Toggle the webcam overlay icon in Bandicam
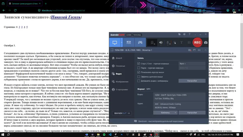Image resolution: width=243 pixels, height=137 pixels. pyautogui.click(x=153, y=43)
